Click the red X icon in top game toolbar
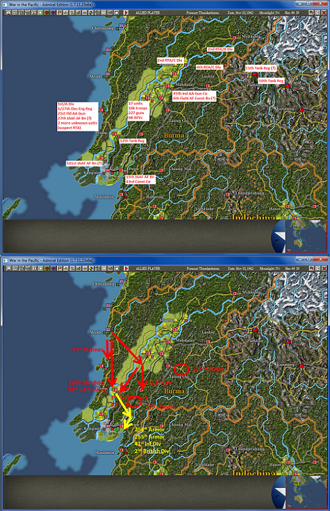330x511 pixels. pos(324,13)
